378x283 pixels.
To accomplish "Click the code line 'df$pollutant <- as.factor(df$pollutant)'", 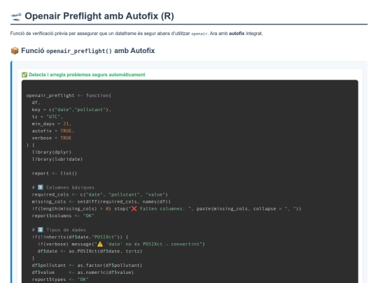I will (x=87, y=266).
